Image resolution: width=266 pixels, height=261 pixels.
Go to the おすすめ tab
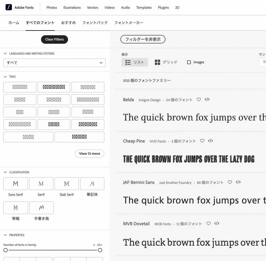[x=68, y=23]
